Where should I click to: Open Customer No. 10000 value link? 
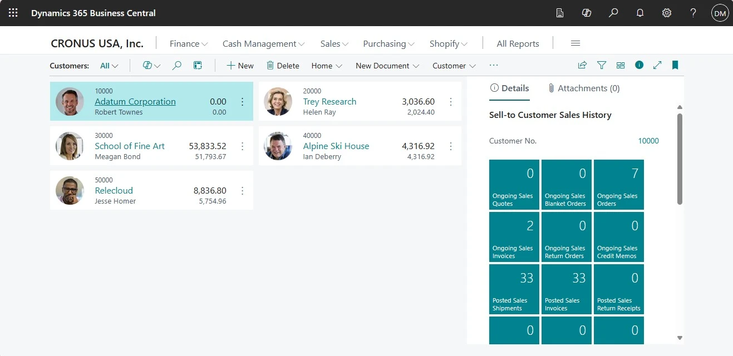point(648,141)
